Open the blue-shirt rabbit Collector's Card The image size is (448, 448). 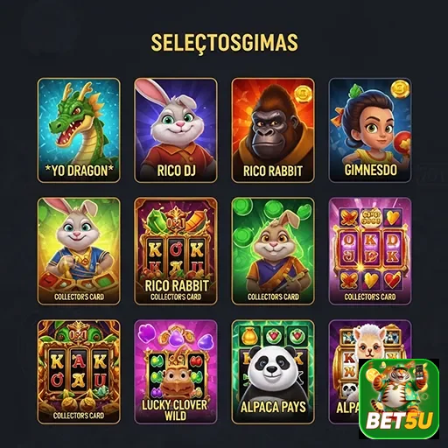point(79,251)
